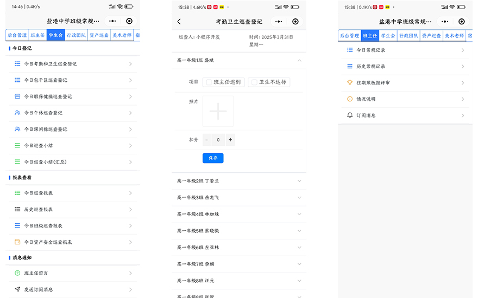
Task: Expand the 高一年级4班 row
Action: point(238,214)
